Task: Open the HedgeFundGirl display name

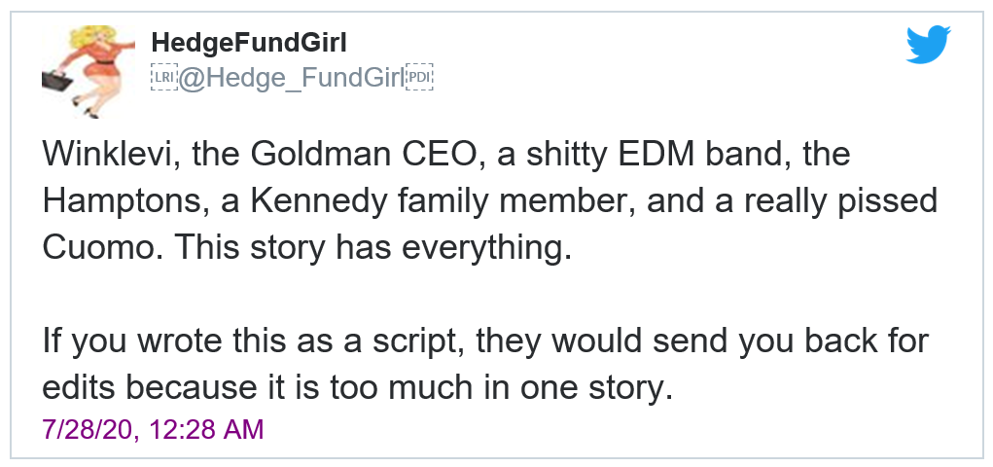Action: 249,43
